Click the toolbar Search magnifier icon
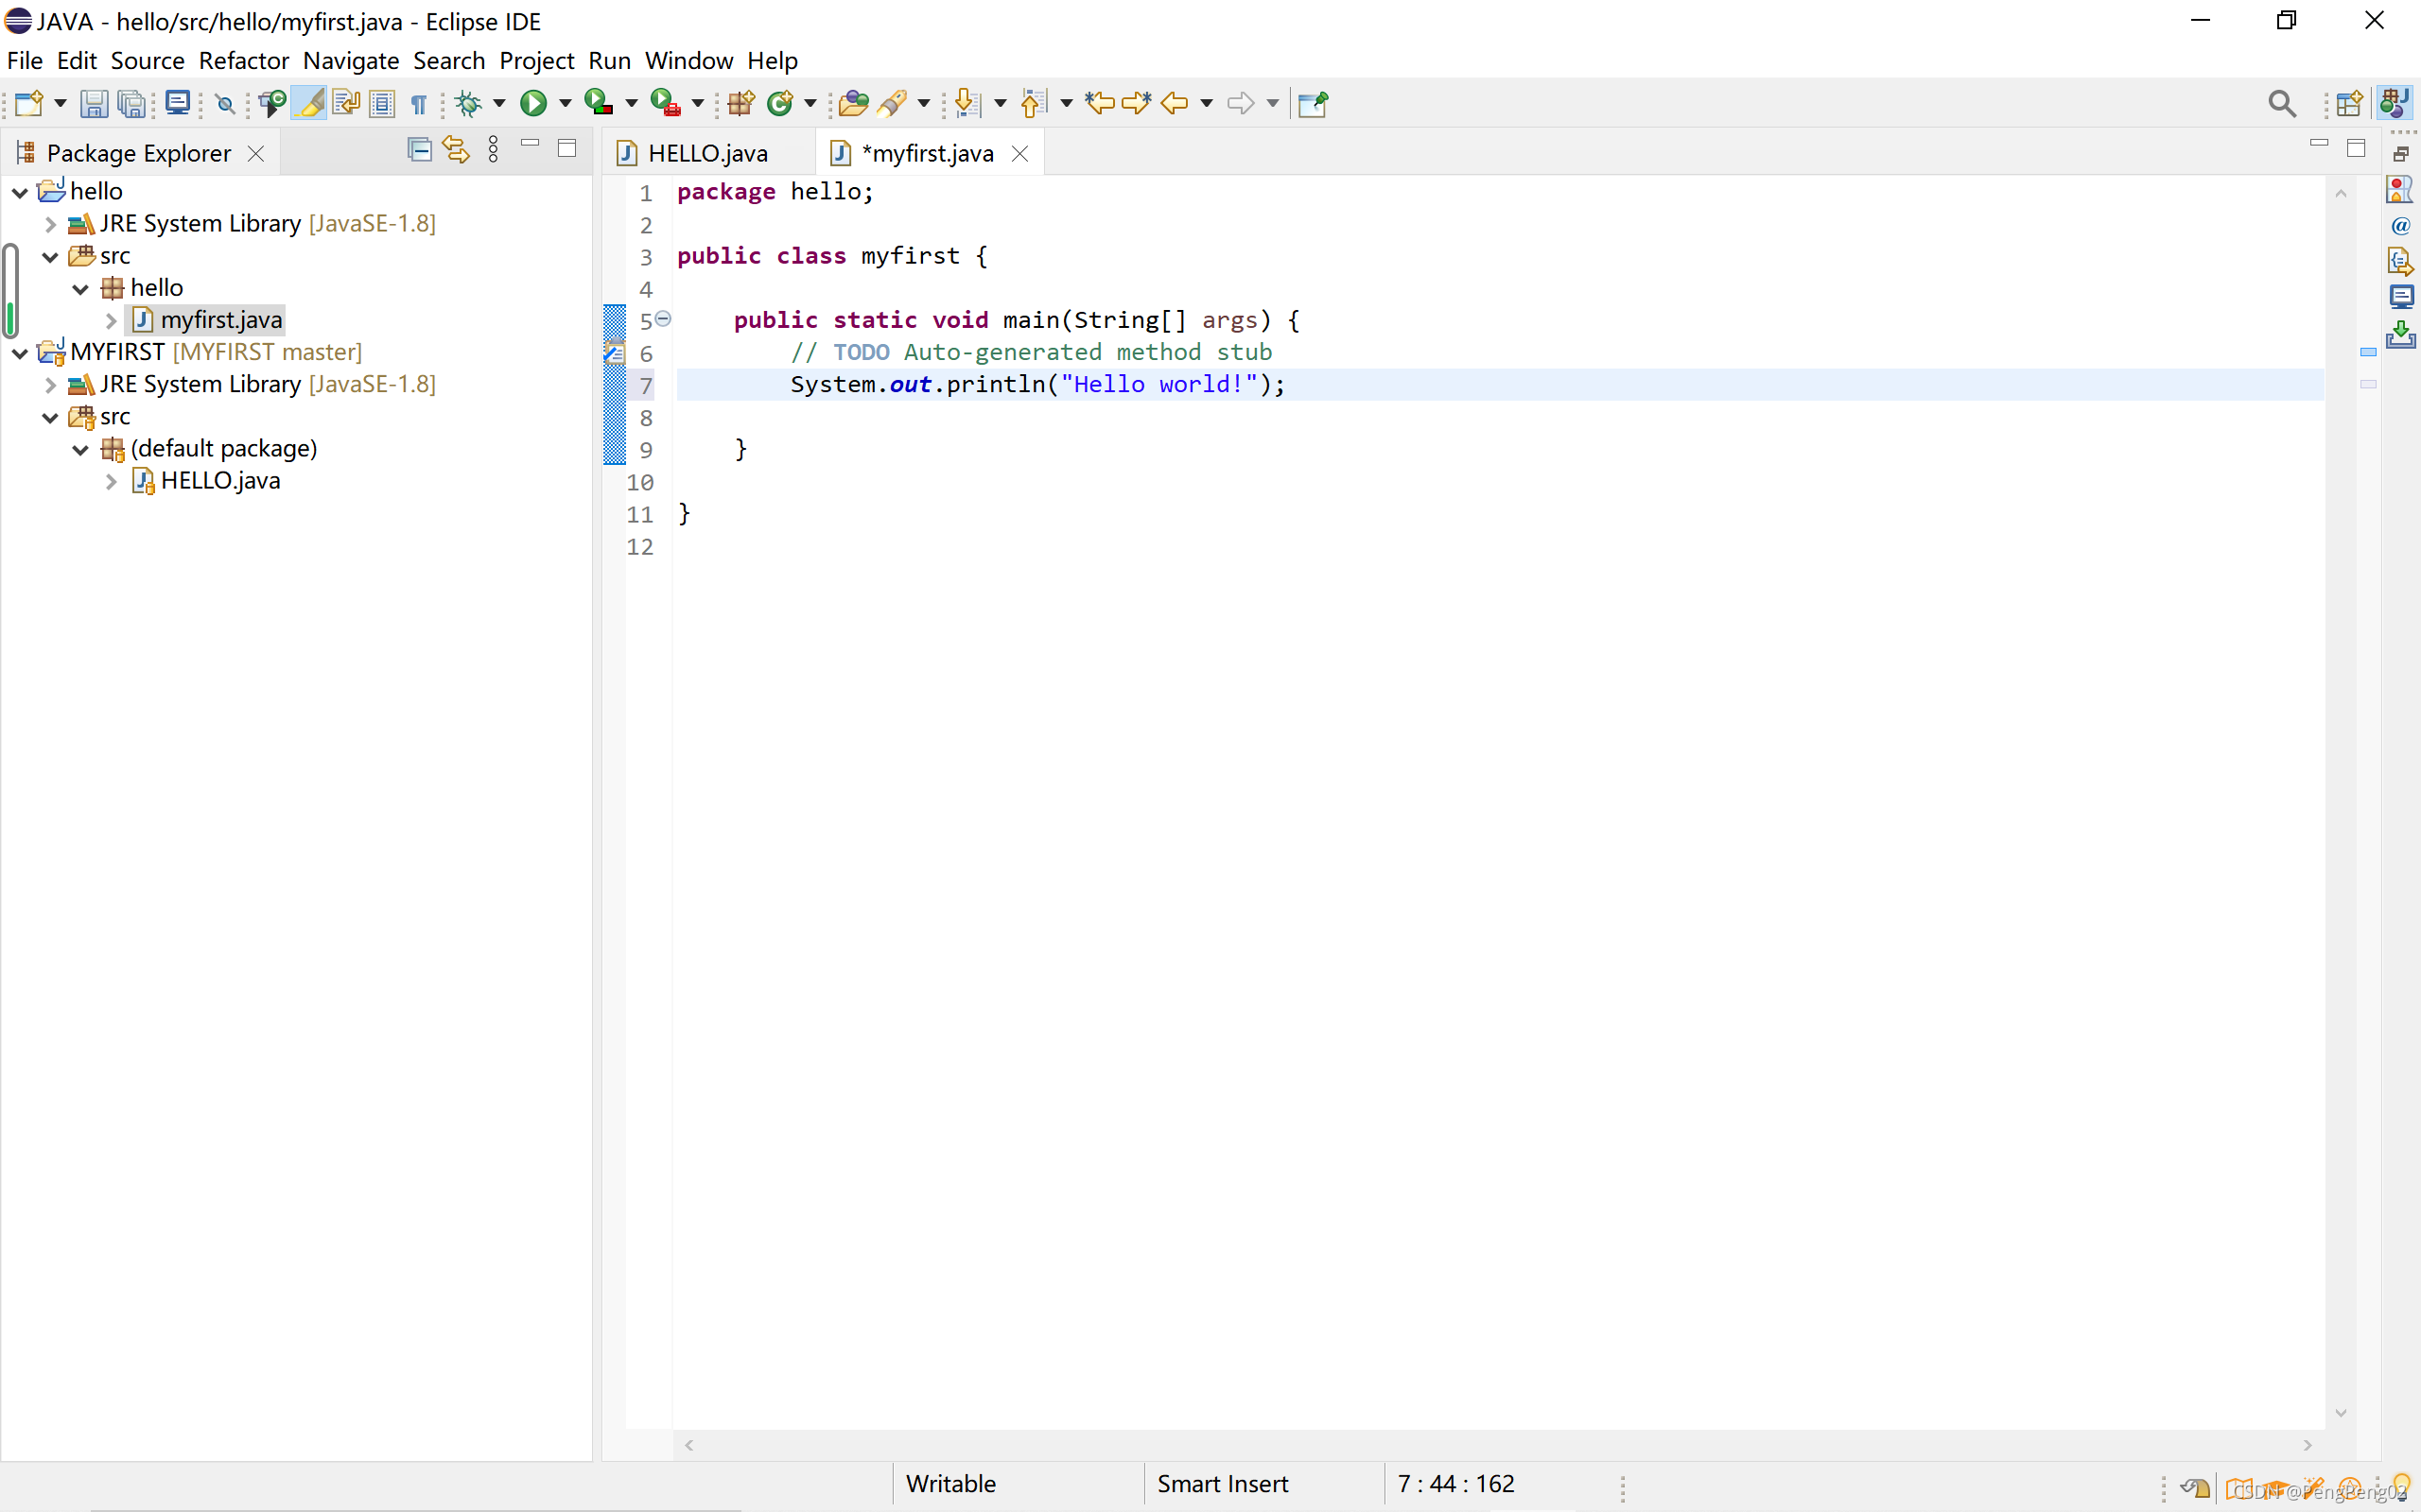The image size is (2421, 1512). pos(2281,103)
